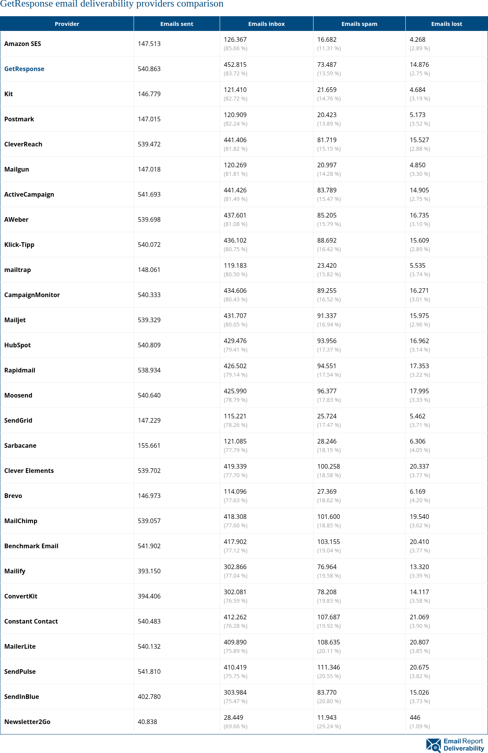Select the Emails spam column header
The height and width of the screenshot is (753, 488).
tap(359, 24)
